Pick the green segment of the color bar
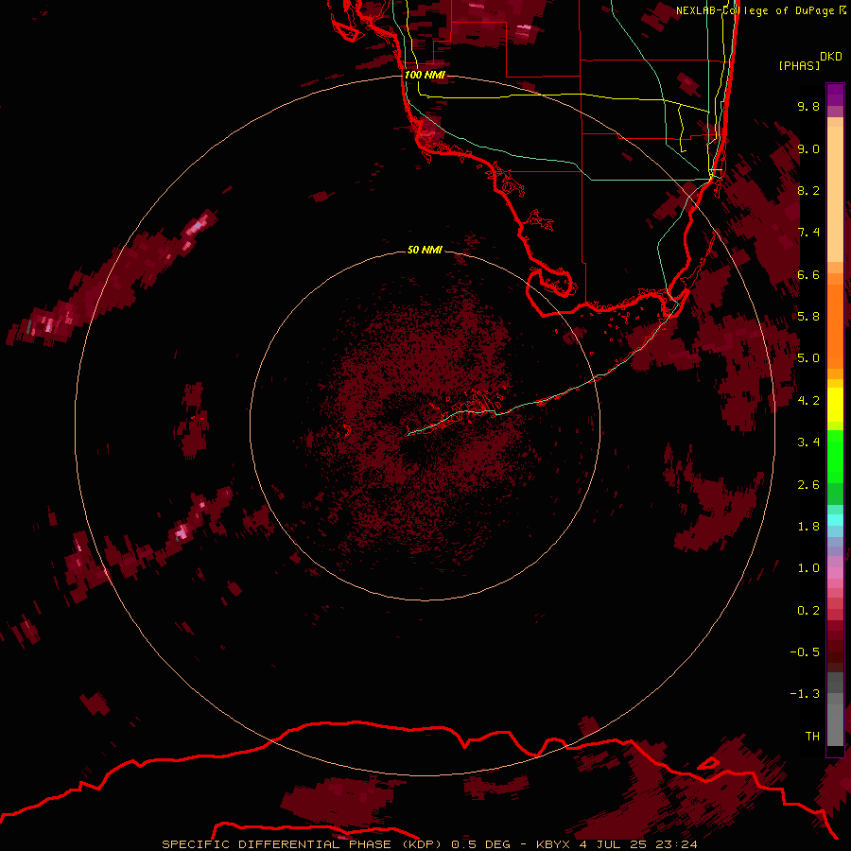Screen dimensions: 851x851 (835, 456)
